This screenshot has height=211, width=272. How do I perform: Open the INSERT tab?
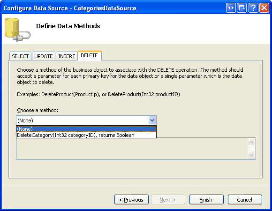tap(67, 56)
